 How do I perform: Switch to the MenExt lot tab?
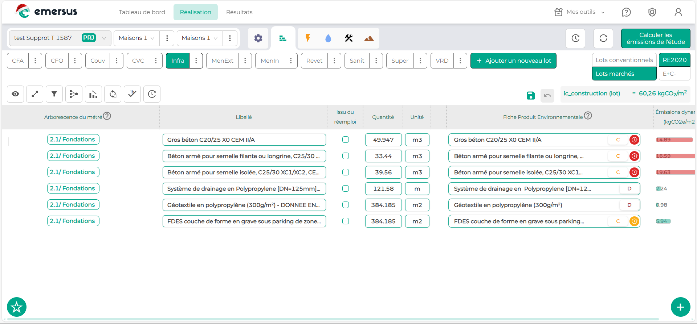[x=222, y=61]
